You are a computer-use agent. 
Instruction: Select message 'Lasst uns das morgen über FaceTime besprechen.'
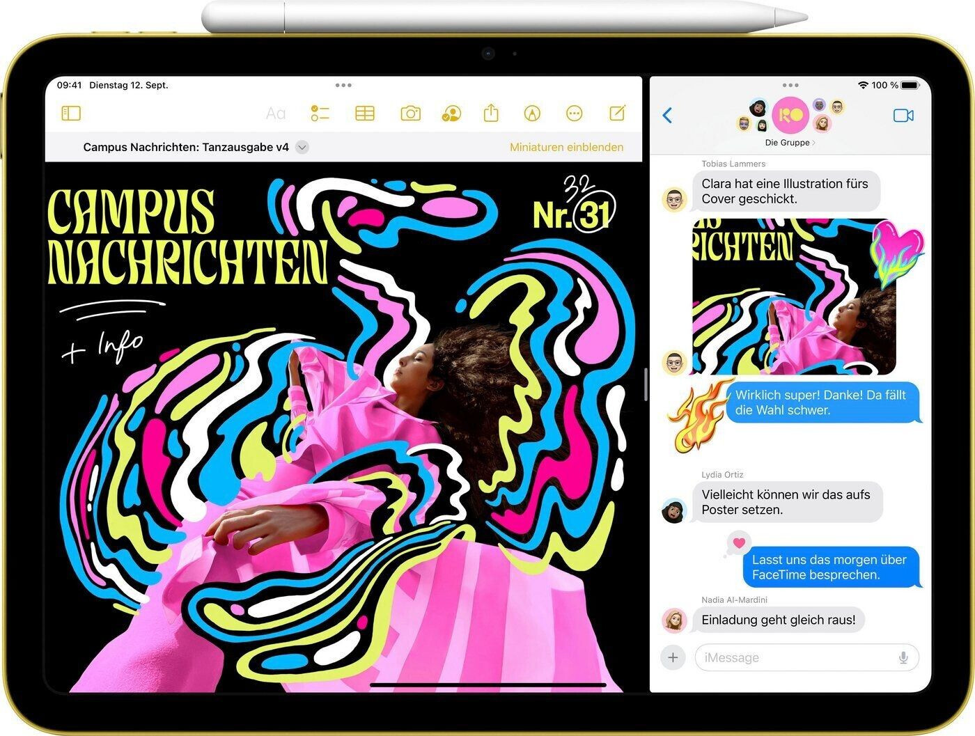pyautogui.click(x=832, y=567)
